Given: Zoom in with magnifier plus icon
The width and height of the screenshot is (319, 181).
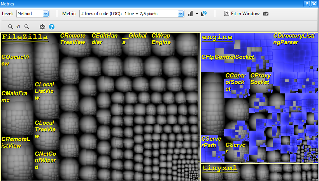Looking at the screenshot, I should pos(11,27).
